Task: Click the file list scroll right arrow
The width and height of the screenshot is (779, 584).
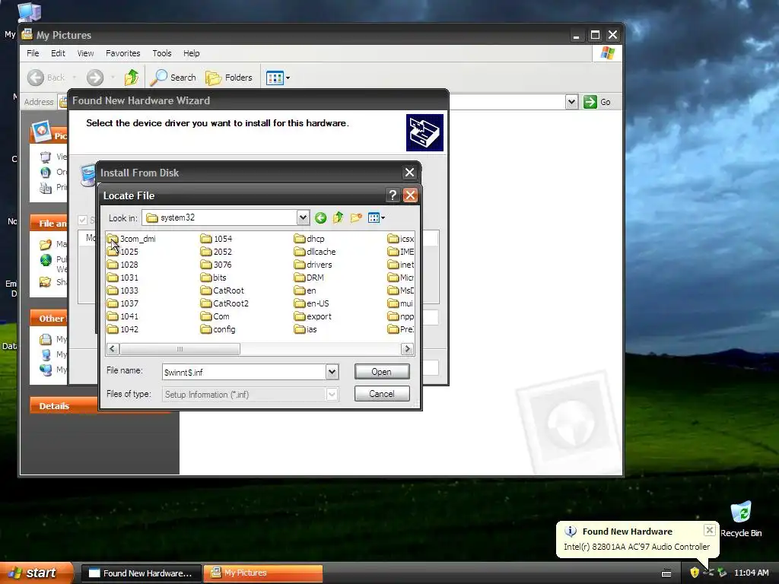Action: pos(408,349)
